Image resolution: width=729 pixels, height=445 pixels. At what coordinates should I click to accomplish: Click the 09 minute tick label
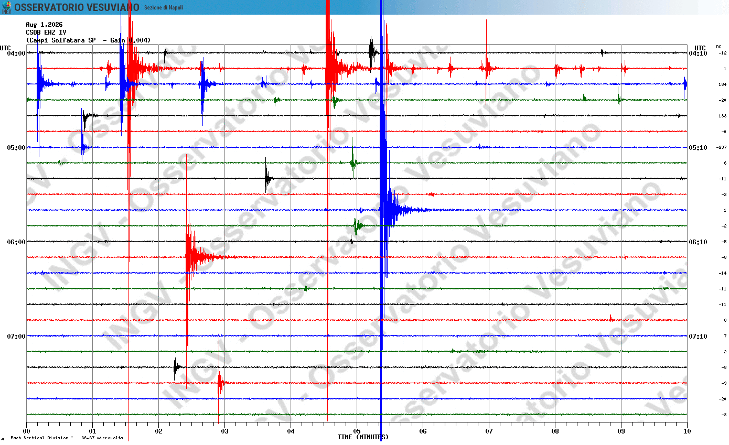point(621,431)
